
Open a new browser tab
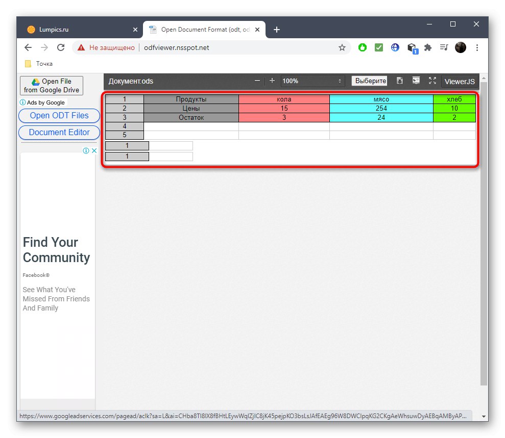pyautogui.click(x=276, y=30)
